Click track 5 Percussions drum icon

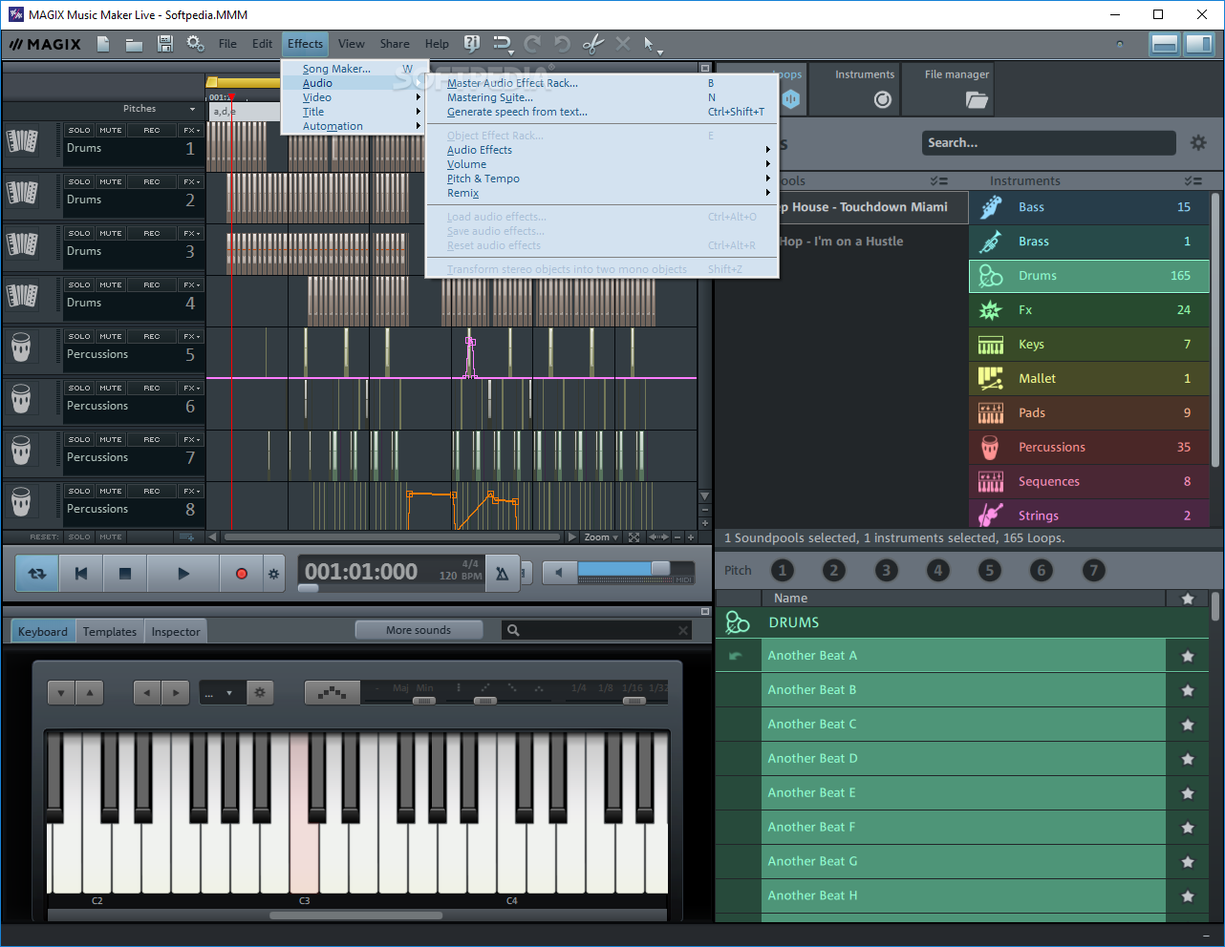[x=21, y=347]
